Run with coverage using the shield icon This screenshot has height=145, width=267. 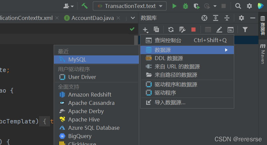(x=196, y=6)
